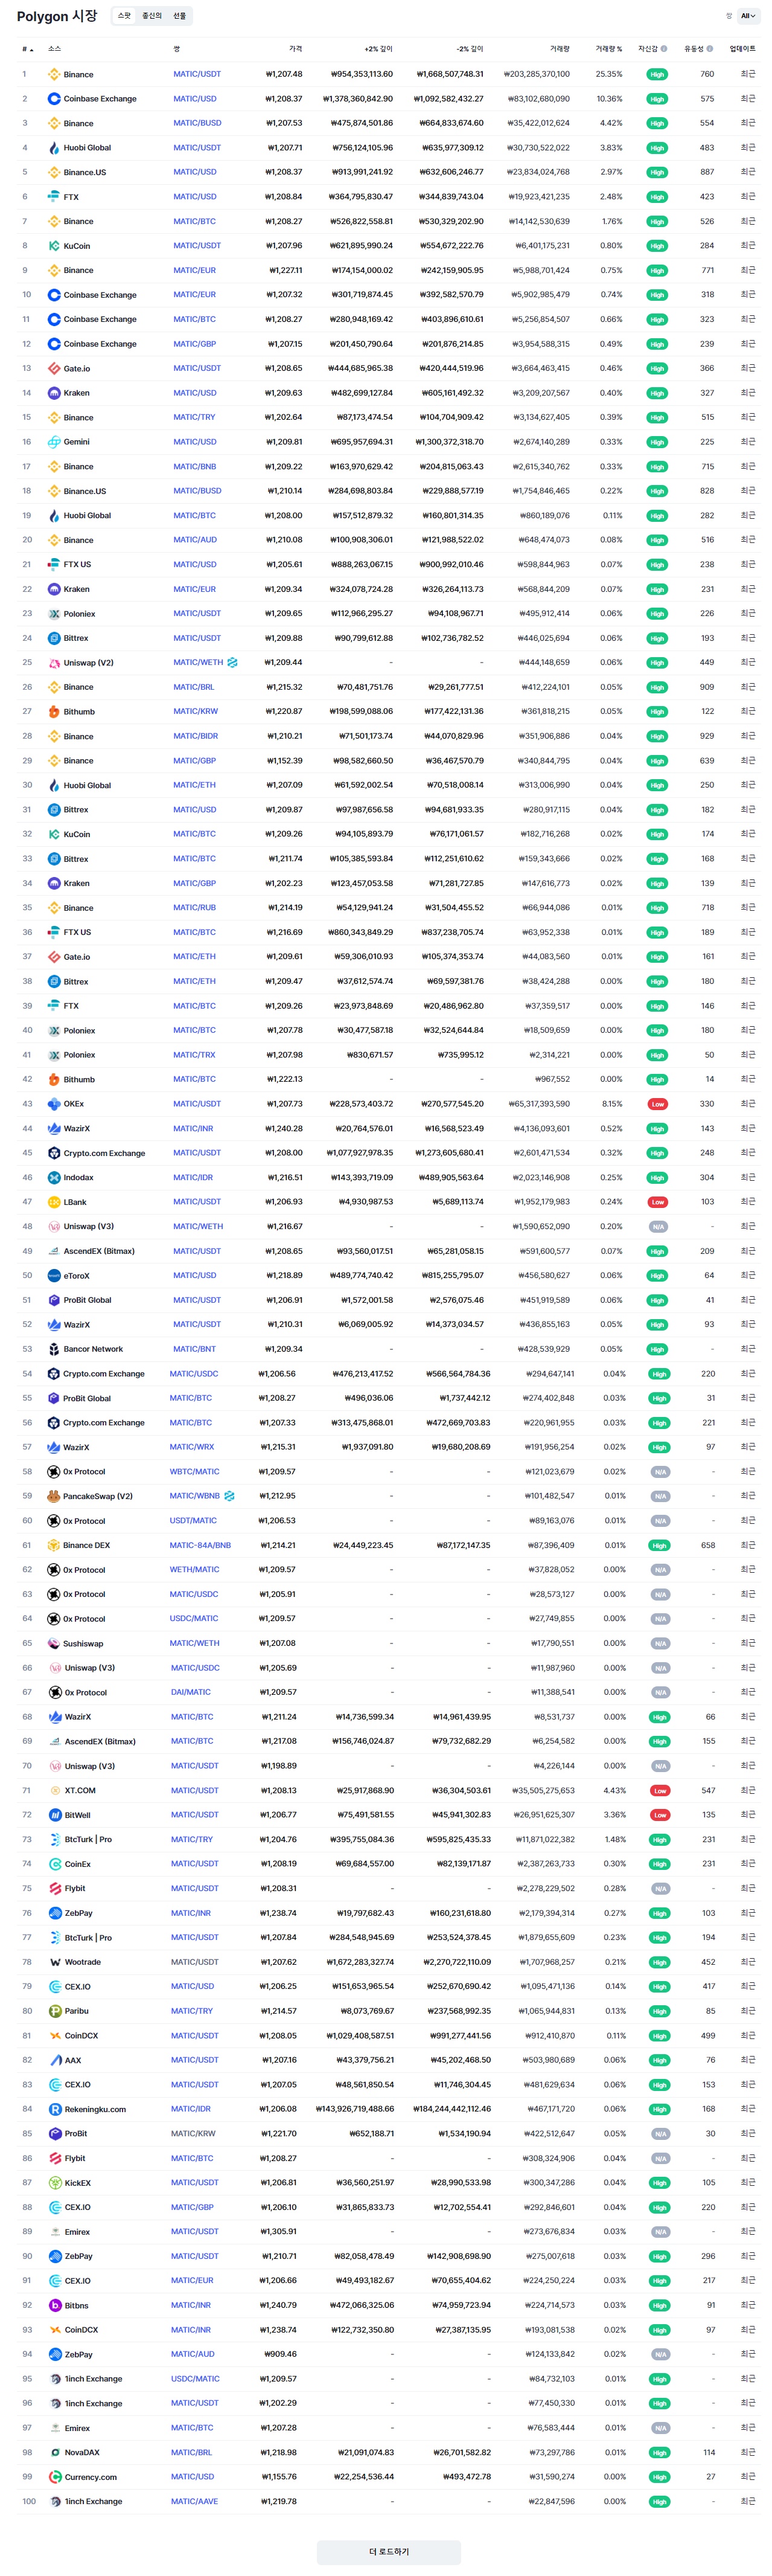Click the Wootrade MATIC/USDT pair text
The height and width of the screenshot is (2576, 772).
(x=195, y=1962)
